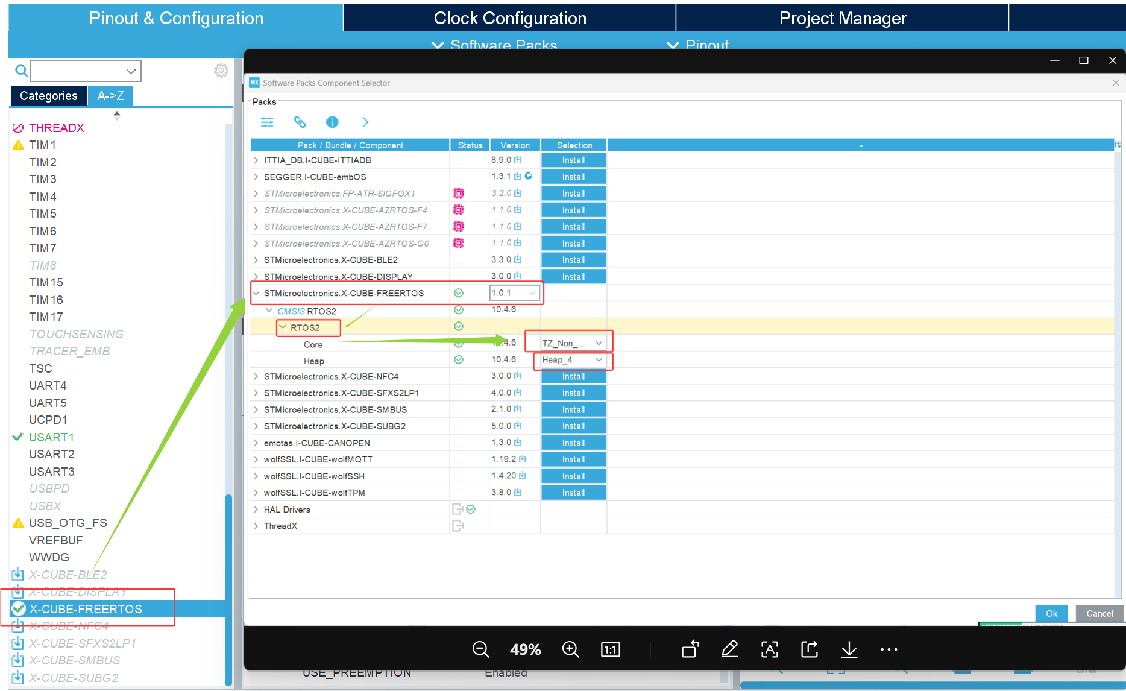
Task: Zoom in using the plus magnifier icon
Action: click(x=570, y=649)
